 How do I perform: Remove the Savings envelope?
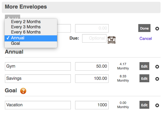tap(157, 79)
